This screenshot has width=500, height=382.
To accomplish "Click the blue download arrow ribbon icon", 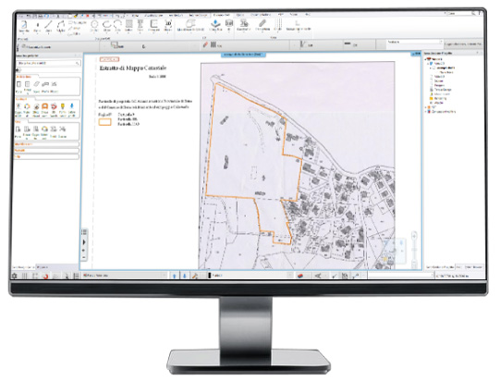I will pyautogui.click(x=215, y=24).
